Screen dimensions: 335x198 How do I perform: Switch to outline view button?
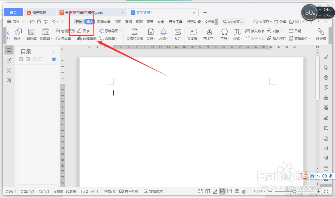(x=230, y=191)
